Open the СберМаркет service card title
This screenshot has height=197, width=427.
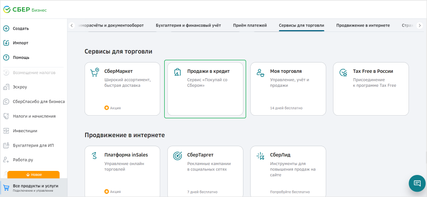click(x=118, y=72)
